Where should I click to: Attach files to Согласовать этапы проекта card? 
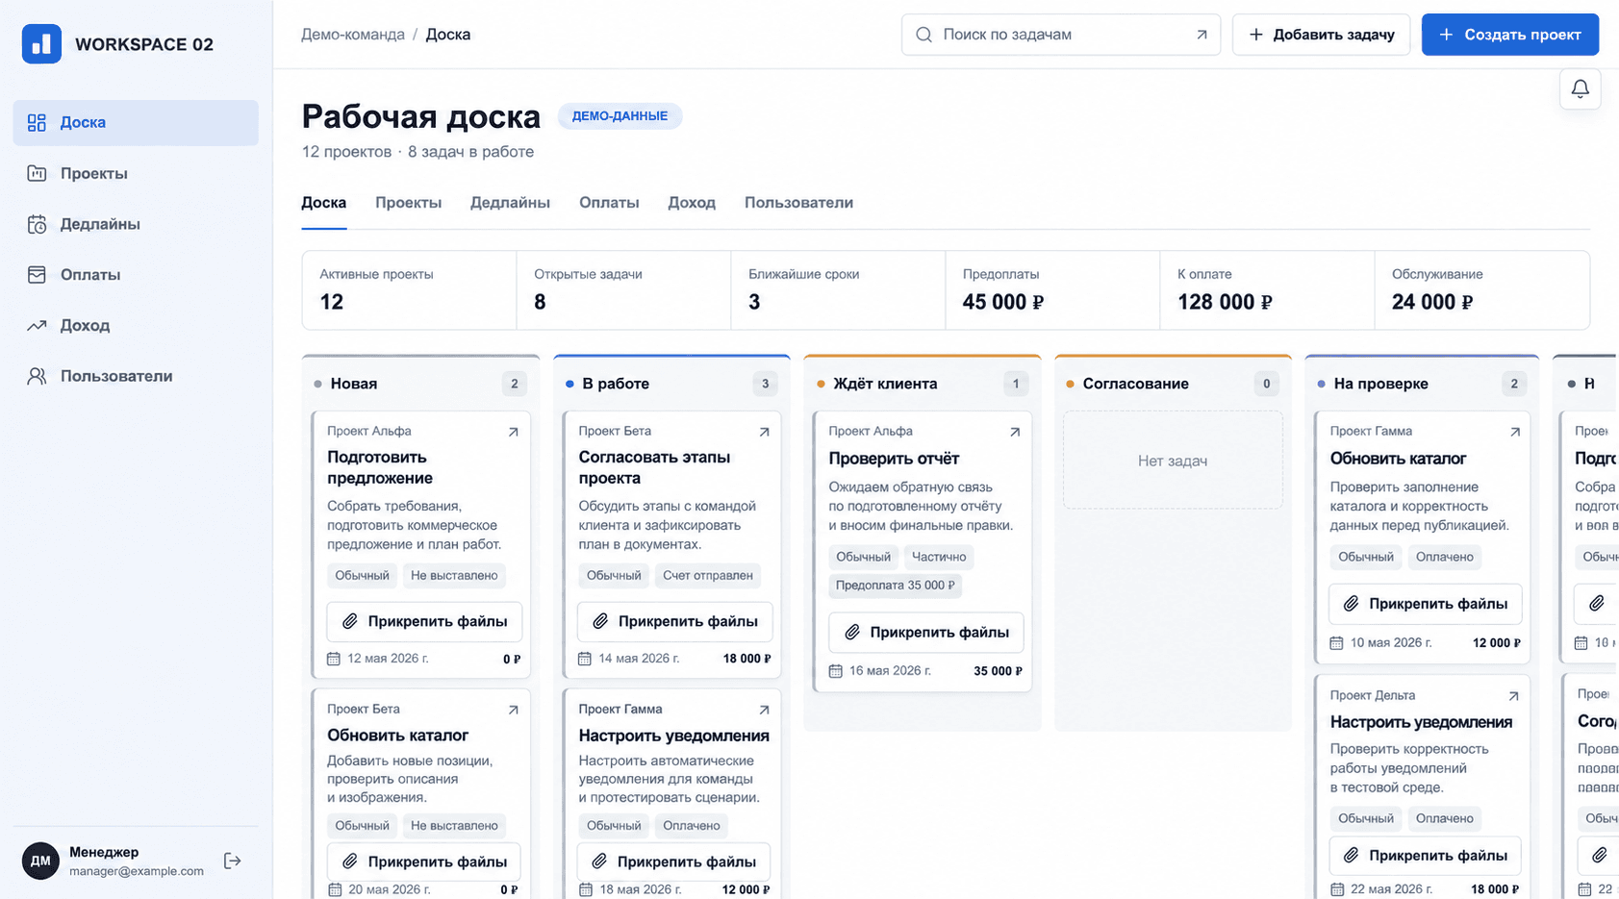pyautogui.click(x=674, y=622)
